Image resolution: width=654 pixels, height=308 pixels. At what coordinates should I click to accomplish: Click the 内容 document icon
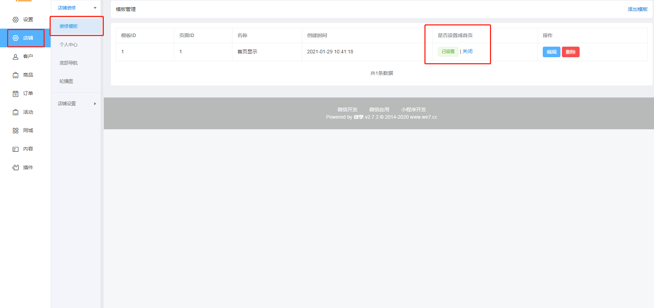[16, 149]
